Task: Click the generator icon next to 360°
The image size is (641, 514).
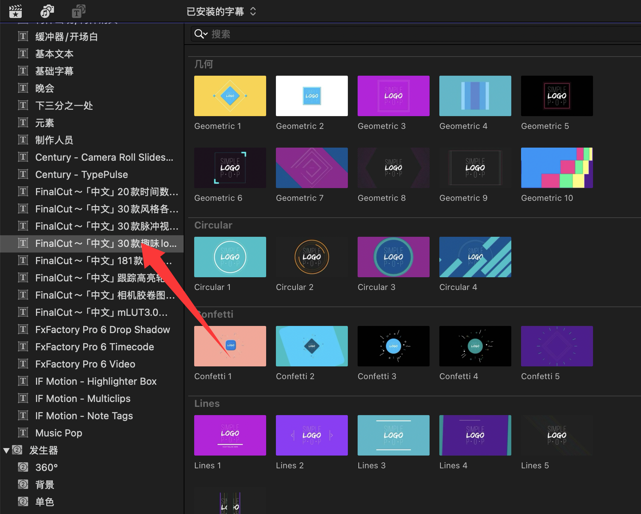Action: (23, 467)
